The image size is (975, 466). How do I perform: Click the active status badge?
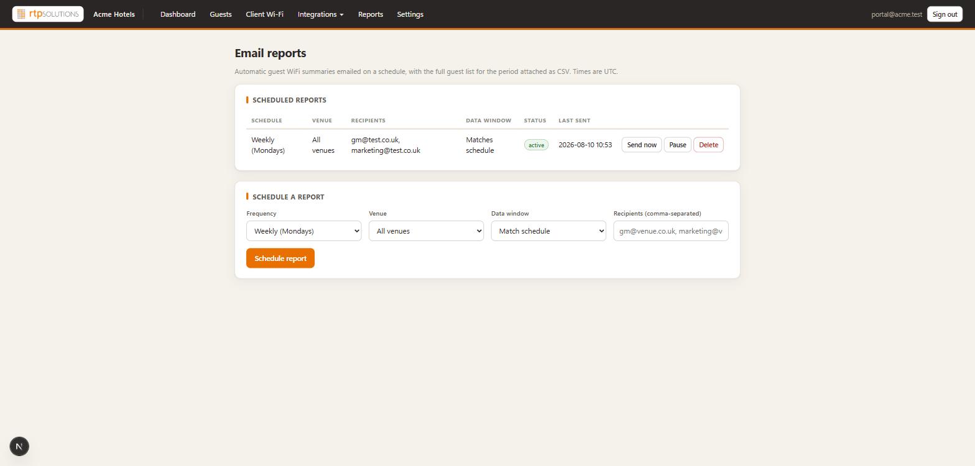point(536,145)
